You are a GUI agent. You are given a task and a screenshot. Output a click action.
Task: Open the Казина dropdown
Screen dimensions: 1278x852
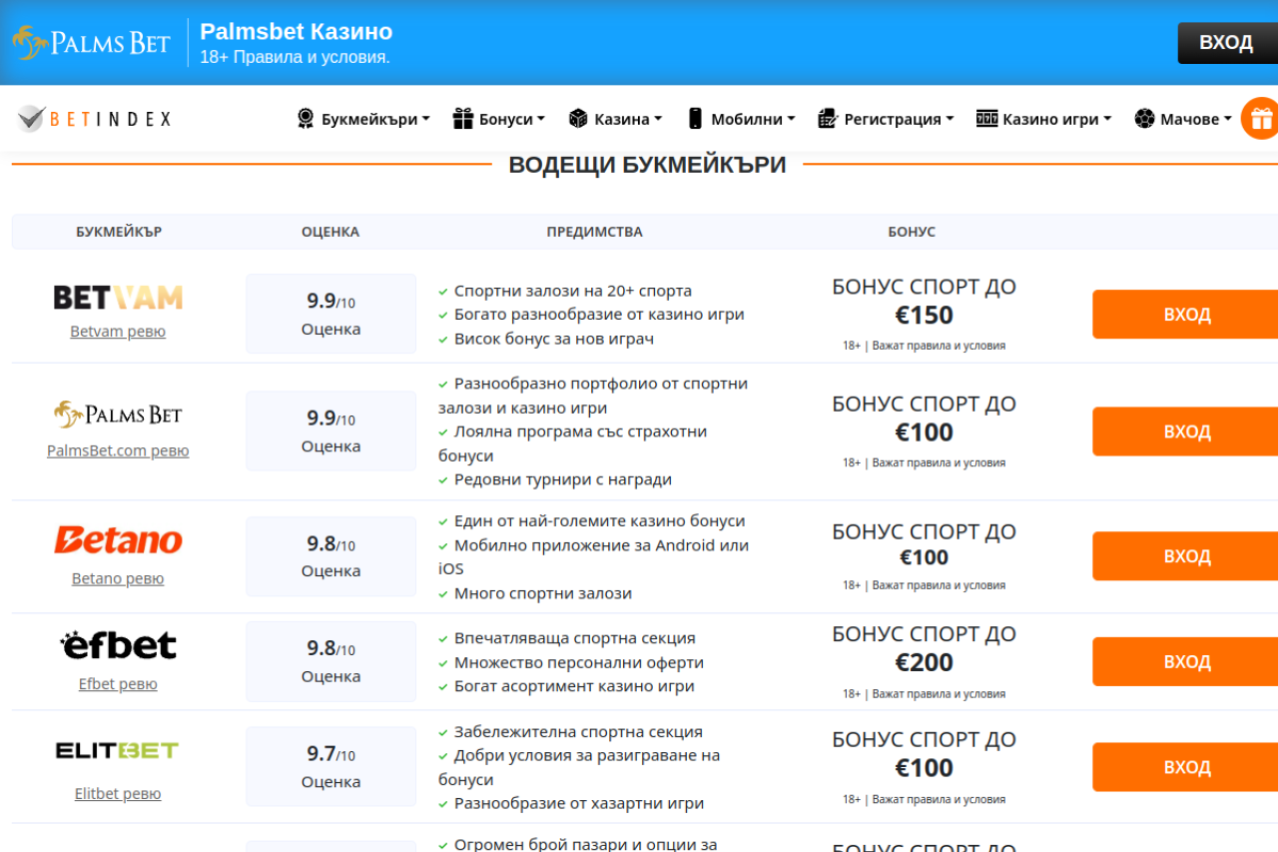[615, 119]
